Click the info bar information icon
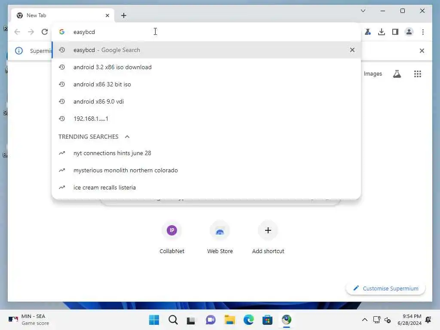Image resolution: width=440 pixels, height=330 pixels. point(19,51)
